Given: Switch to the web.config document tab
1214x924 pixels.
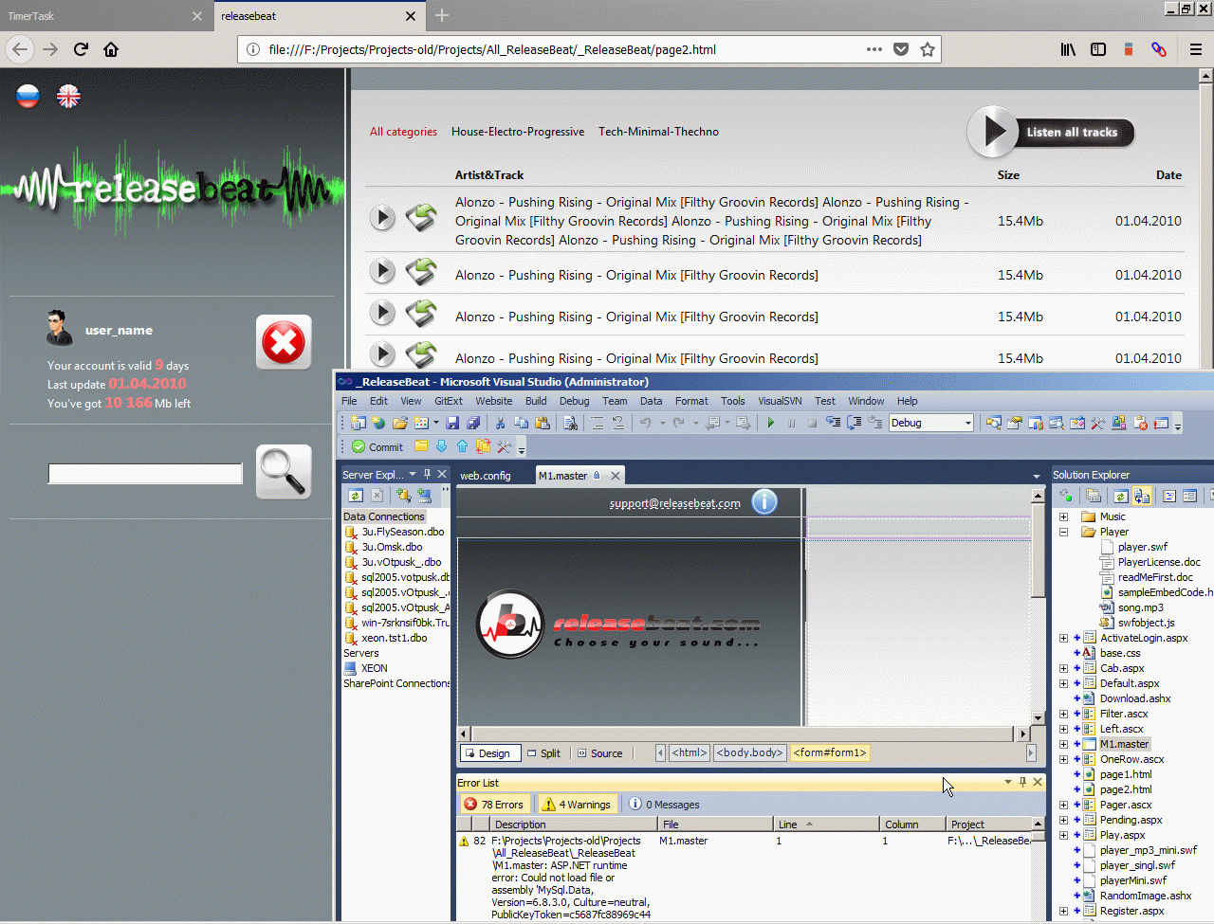Looking at the screenshot, I should (x=486, y=476).
